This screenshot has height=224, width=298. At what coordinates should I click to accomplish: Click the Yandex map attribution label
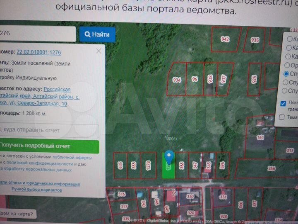tap(171, 138)
